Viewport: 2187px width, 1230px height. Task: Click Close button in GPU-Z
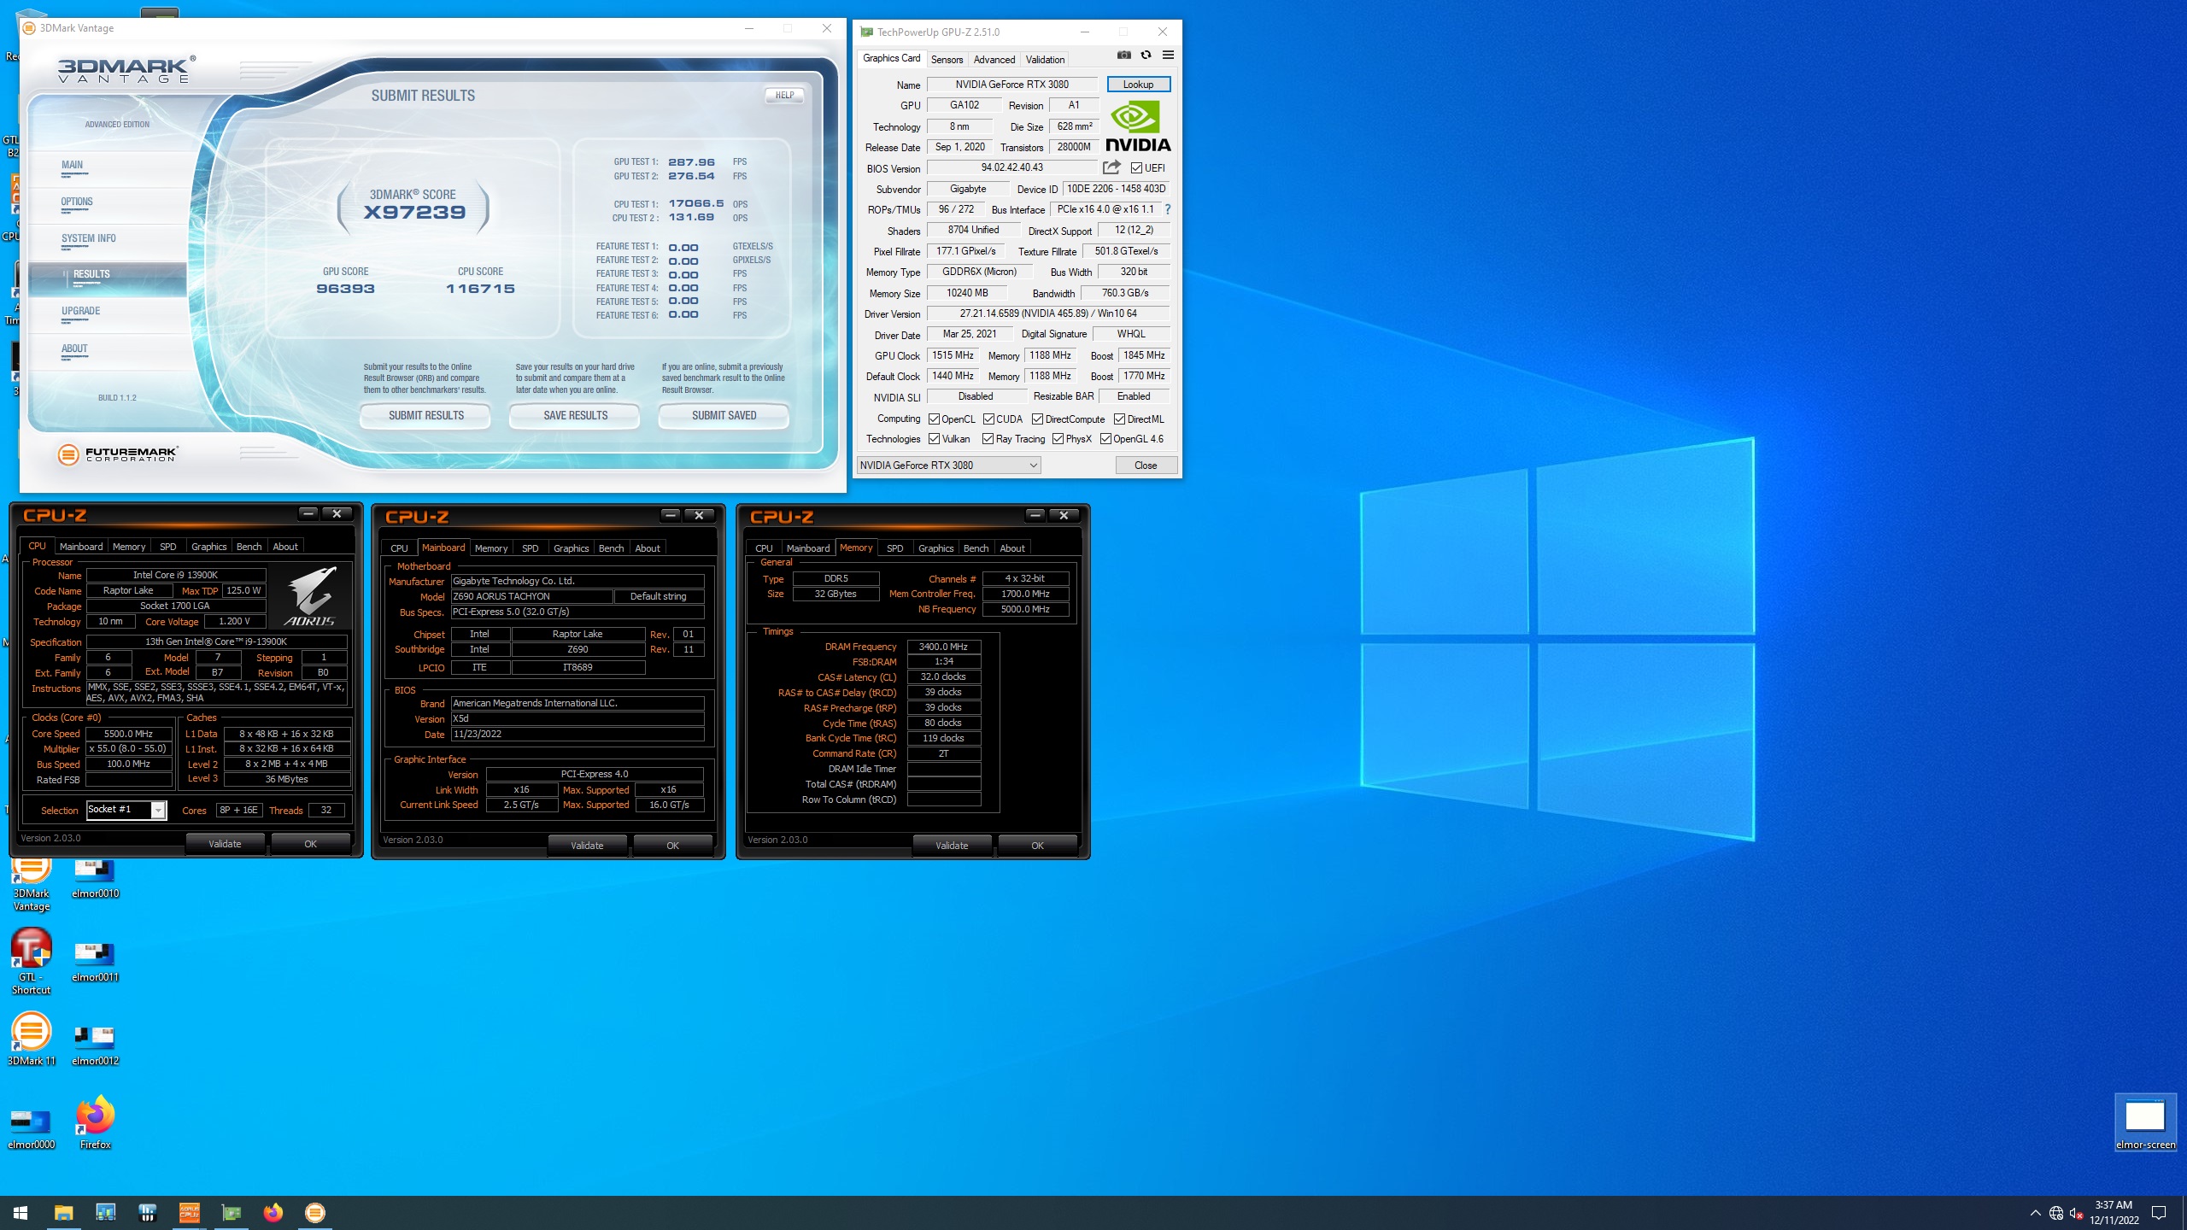1146,466
